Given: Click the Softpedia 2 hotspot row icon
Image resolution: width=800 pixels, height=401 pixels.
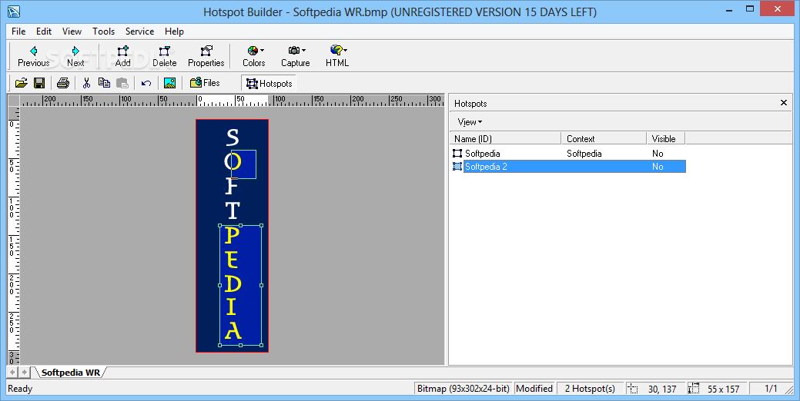Looking at the screenshot, I should click(457, 167).
